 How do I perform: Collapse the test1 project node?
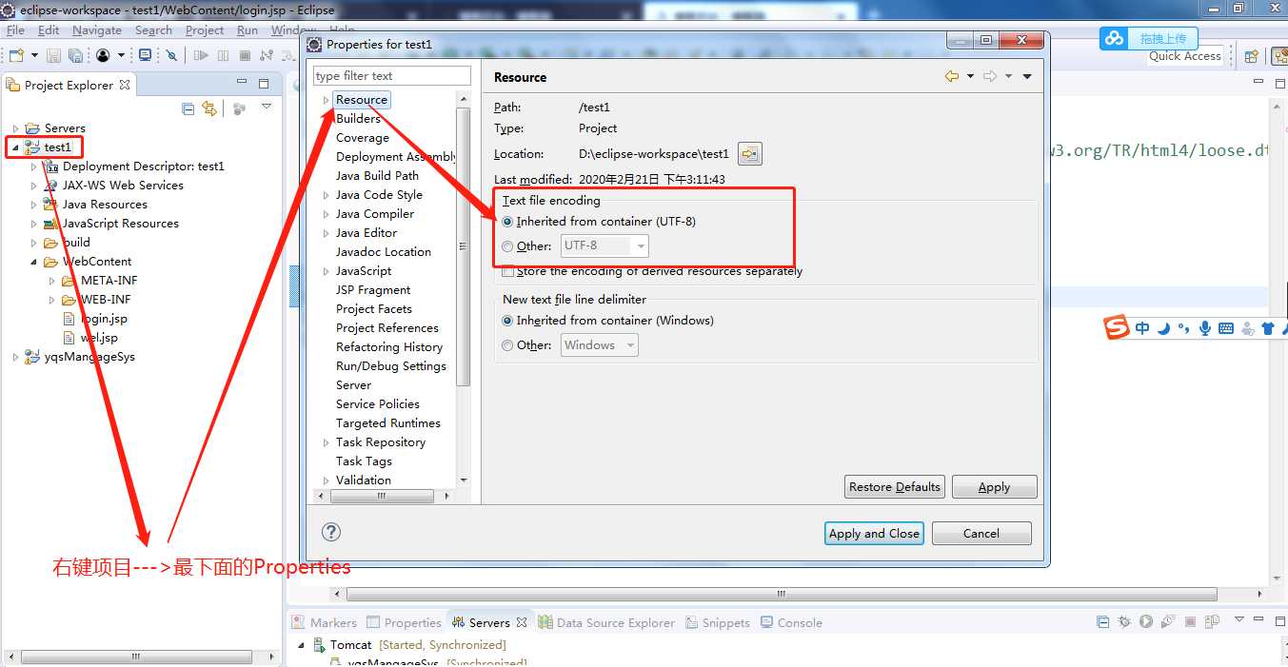pos(15,147)
